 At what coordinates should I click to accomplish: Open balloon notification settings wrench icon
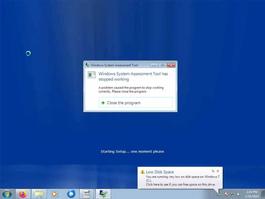213,171
